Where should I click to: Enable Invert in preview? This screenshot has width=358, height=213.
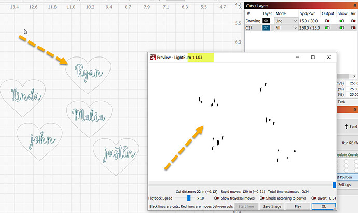point(314,198)
